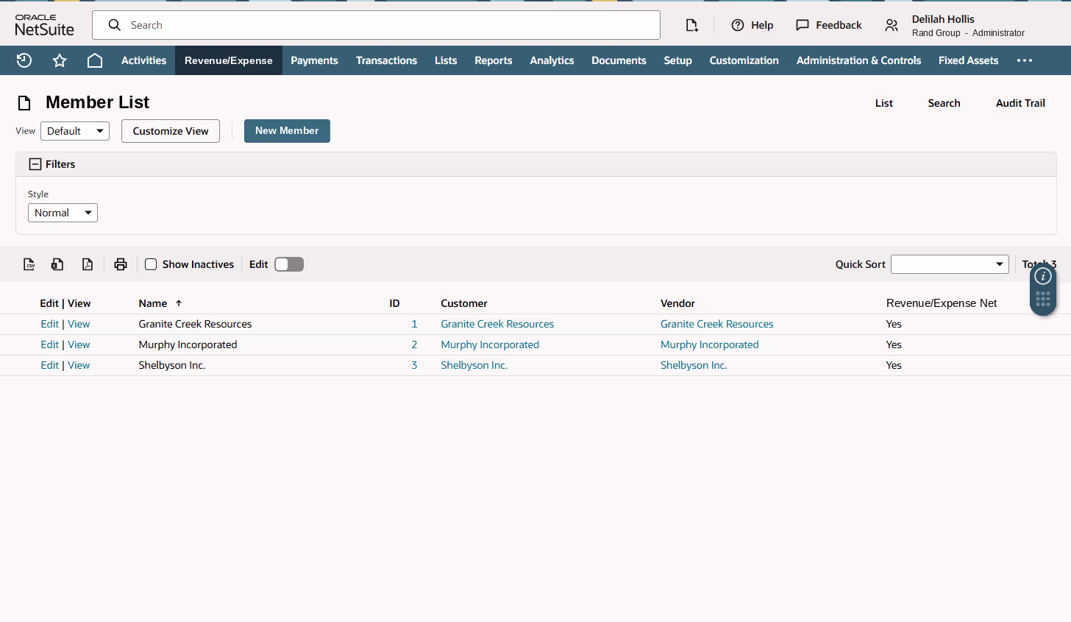Collapse the Filters section
Screen dimensions: 1071x622
pyautogui.click(x=35, y=164)
